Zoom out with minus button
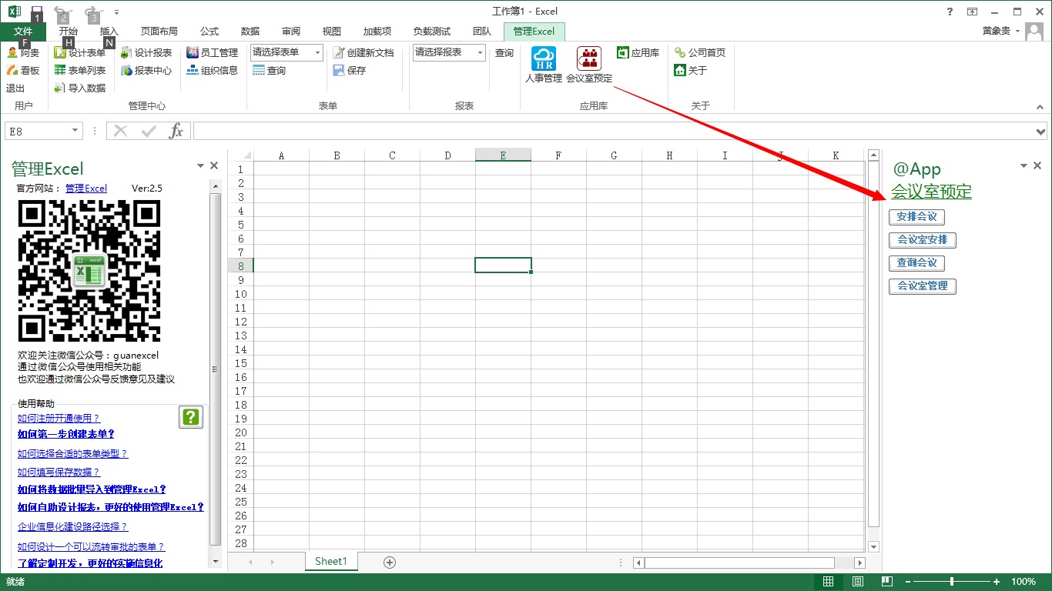Image resolution: width=1052 pixels, height=591 pixels. [x=908, y=582]
